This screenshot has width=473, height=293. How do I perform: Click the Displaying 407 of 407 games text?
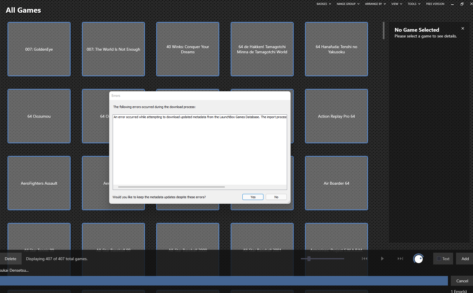[x=57, y=259]
